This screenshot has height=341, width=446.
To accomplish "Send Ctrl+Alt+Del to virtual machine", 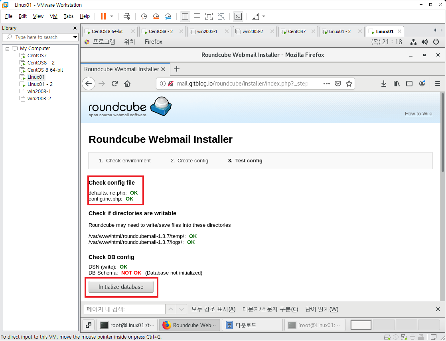I will (127, 16).
